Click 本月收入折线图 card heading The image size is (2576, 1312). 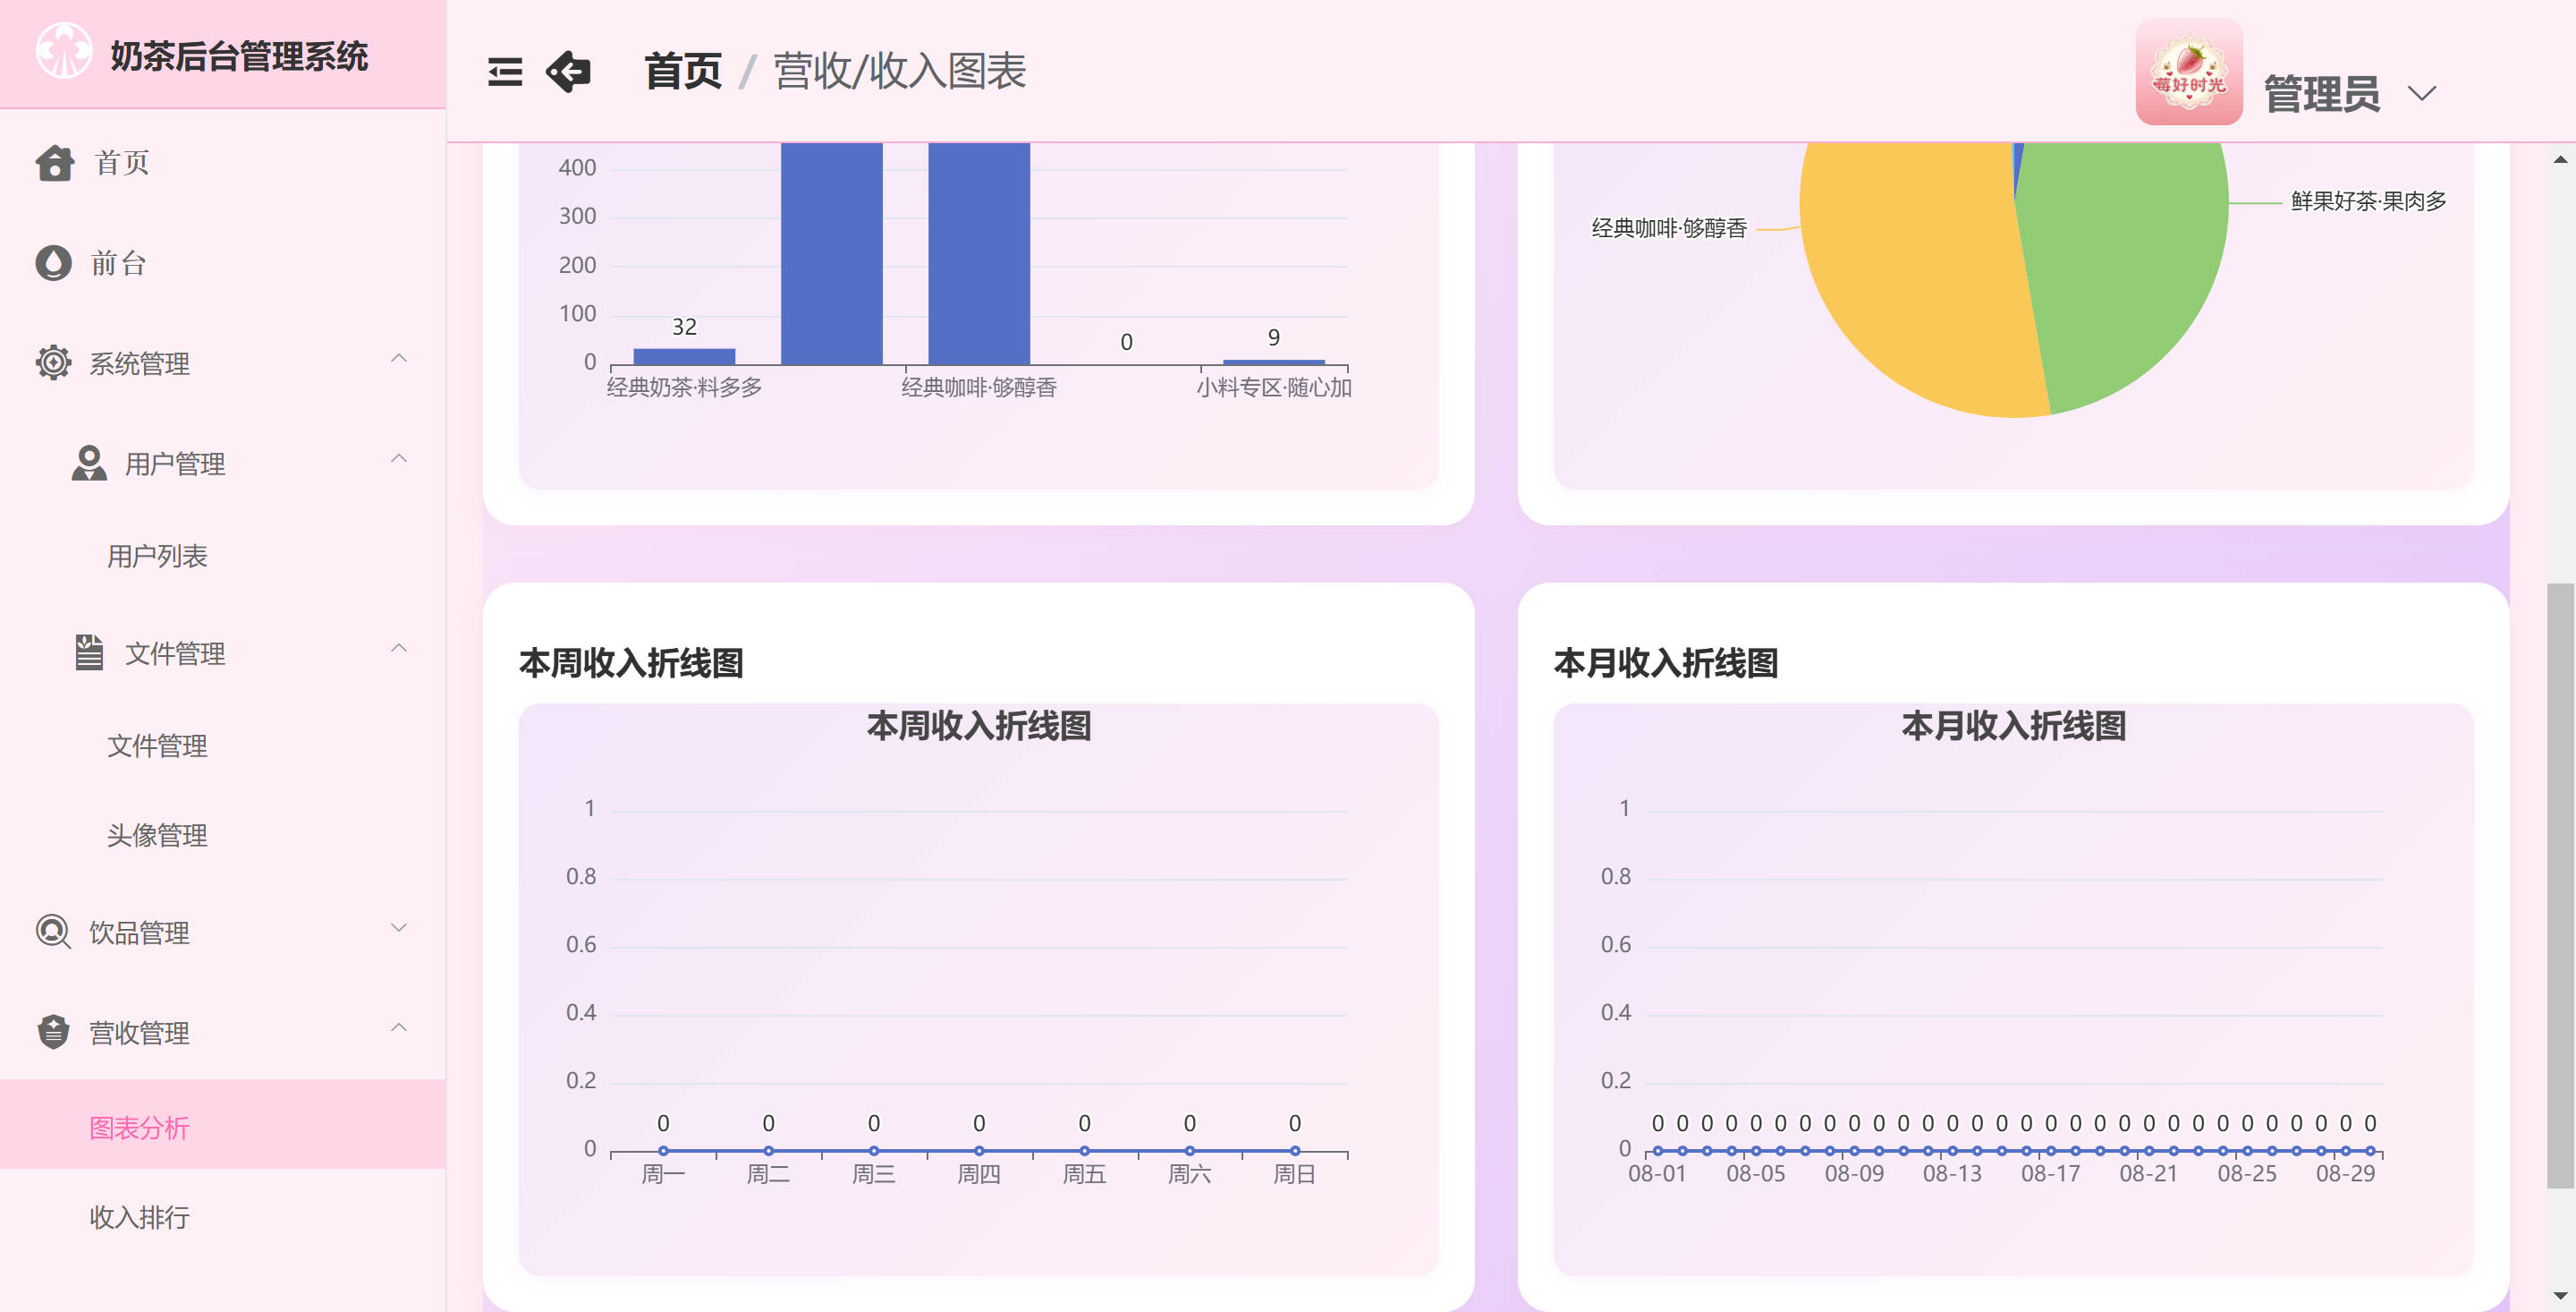tap(1666, 663)
